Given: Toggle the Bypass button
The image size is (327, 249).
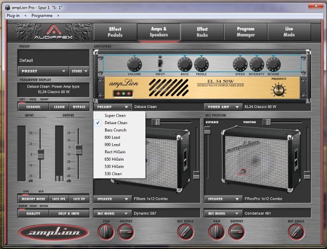Looking at the screenshot, I should [79, 107].
